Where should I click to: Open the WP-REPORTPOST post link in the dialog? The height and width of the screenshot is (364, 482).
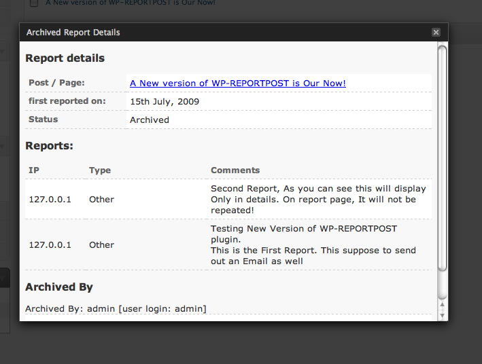[x=237, y=83]
